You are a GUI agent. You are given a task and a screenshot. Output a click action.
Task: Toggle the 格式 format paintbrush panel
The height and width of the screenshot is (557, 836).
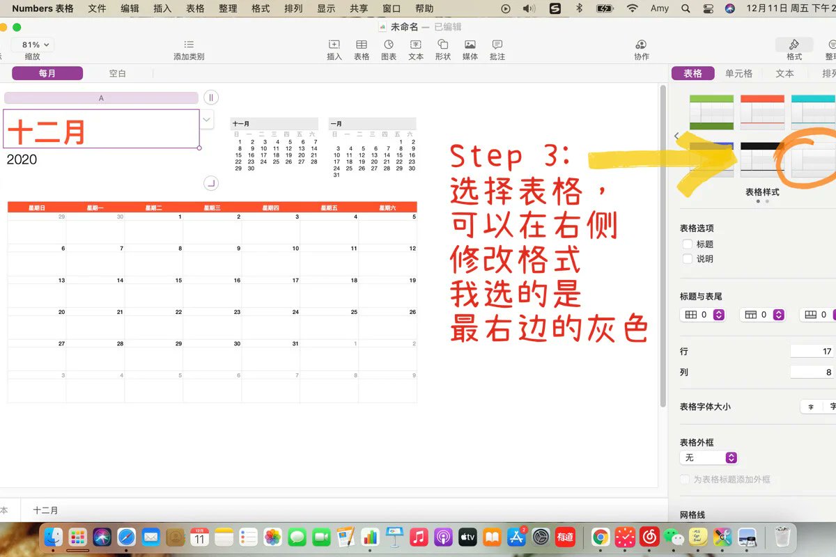794,45
